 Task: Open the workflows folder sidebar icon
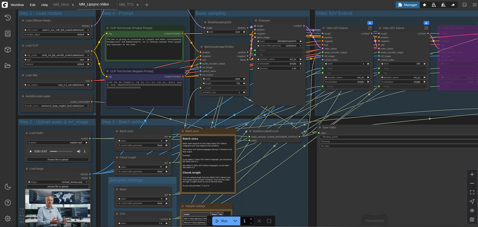point(8,66)
